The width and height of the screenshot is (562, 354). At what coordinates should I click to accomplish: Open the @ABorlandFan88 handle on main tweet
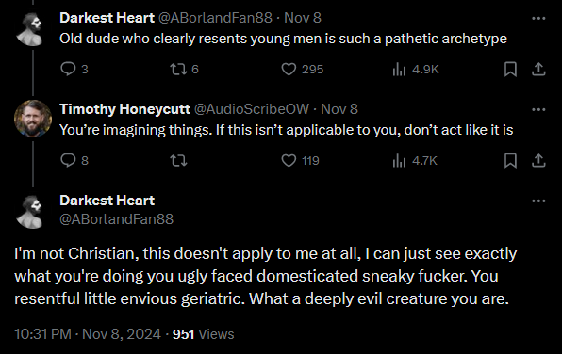(x=117, y=219)
